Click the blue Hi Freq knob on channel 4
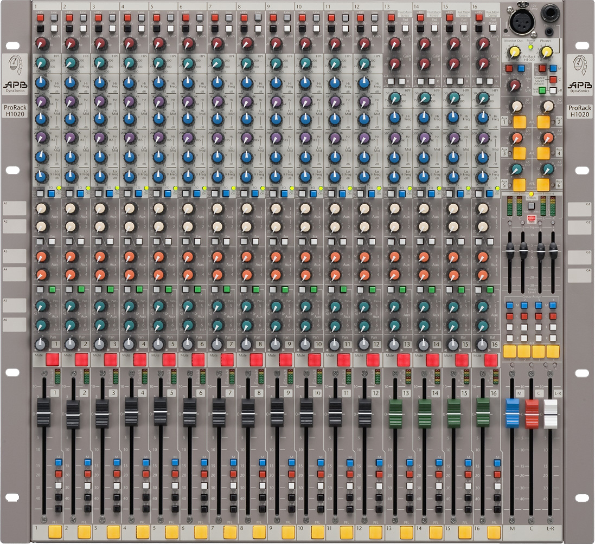The image size is (595, 544). 129,83
